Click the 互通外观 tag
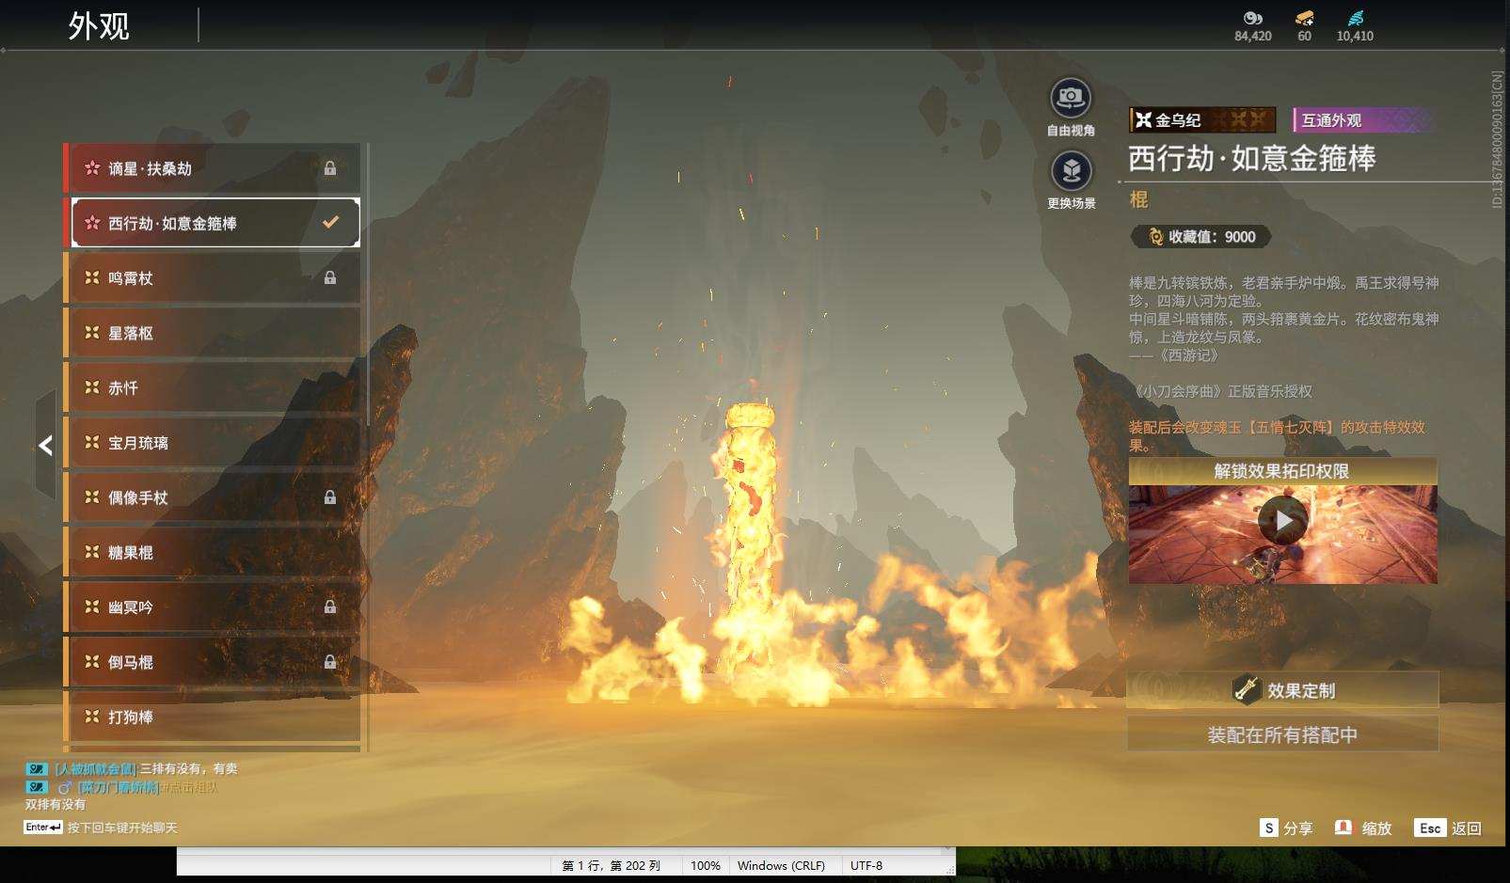The width and height of the screenshot is (1510, 883). tap(1363, 119)
